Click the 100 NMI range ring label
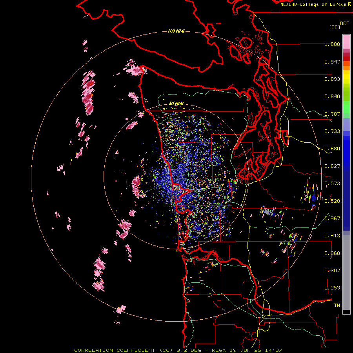Image resolution: width=353 pixels, height=353 pixels. click(176, 31)
